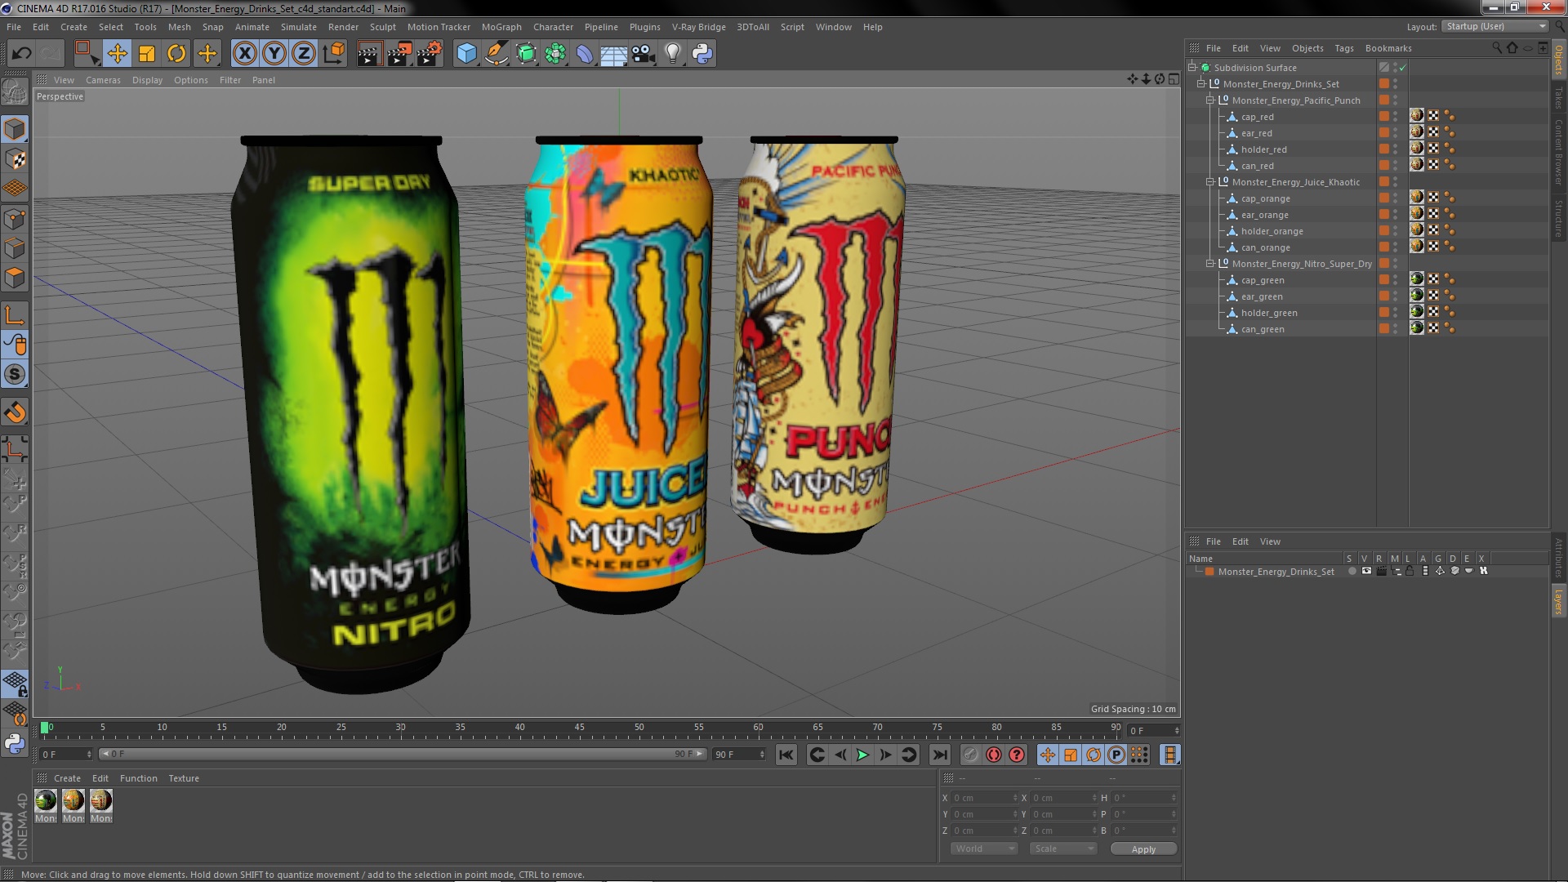Collapse Monster_Energy_Pacific_Punch group
The height and width of the screenshot is (882, 1568).
click(x=1210, y=100)
